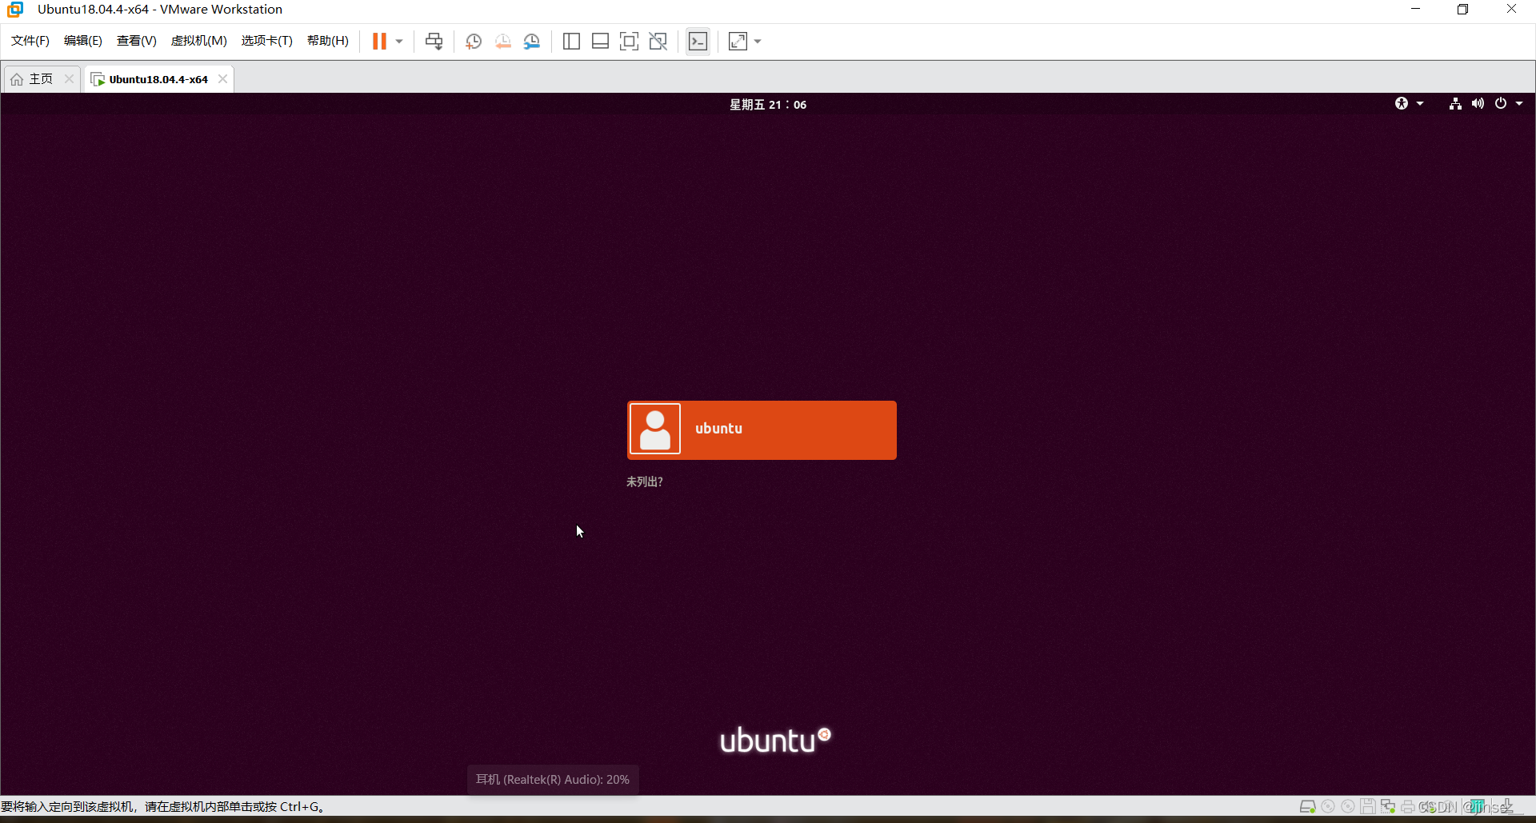Image resolution: width=1536 pixels, height=823 pixels.
Task: Click the 耳机 (Realtek(R) Audio): 20% tooltip
Action: [x=553, y=779]
